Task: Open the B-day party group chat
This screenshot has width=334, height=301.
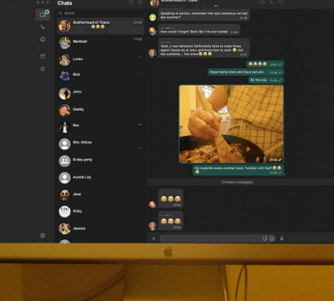Action: point(101,161)
